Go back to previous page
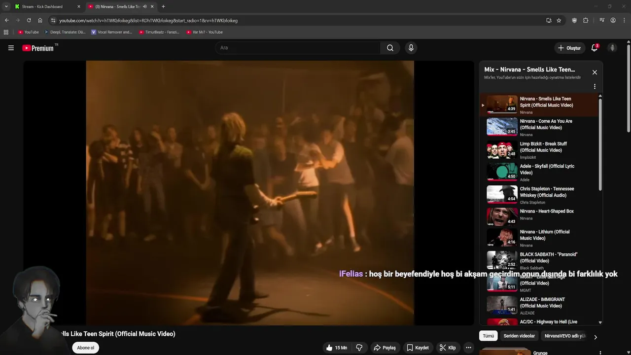Image resolution: width=631 pixels, height=355 pixels. coord(6,20)
